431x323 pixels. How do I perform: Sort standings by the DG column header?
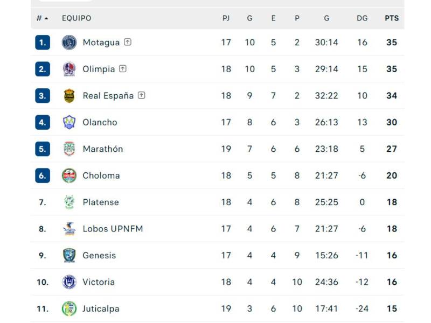click(x=362, y=18)
